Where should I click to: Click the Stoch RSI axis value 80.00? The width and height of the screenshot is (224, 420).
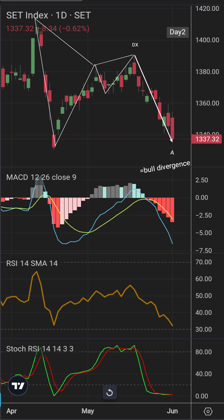coord(203,352)
